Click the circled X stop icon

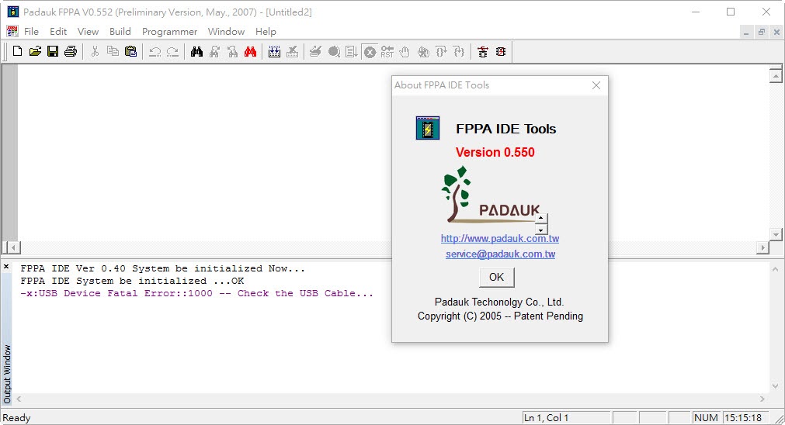(x=370, y=51)
